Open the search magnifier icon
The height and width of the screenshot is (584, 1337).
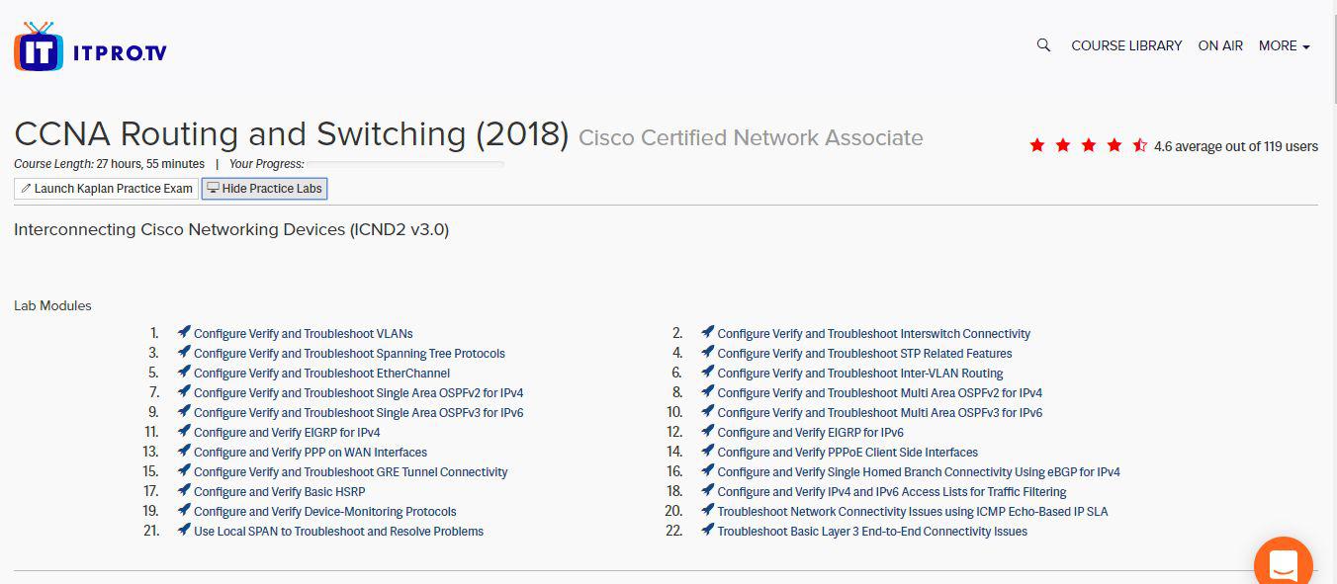1043,45
